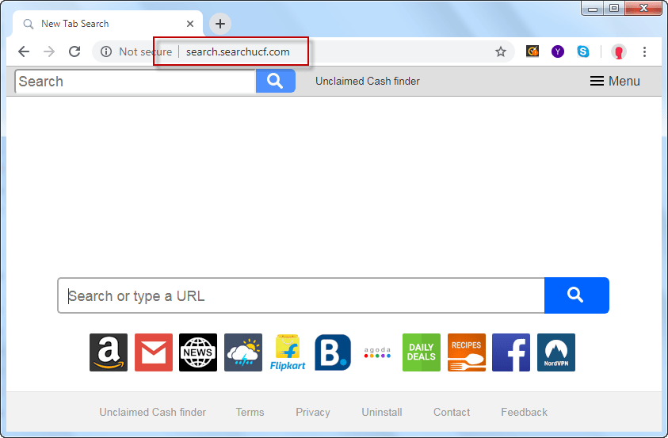Screen dimensions: 668x438
Task: Open the Gmail shortcut tile
Action: point(154,352)
